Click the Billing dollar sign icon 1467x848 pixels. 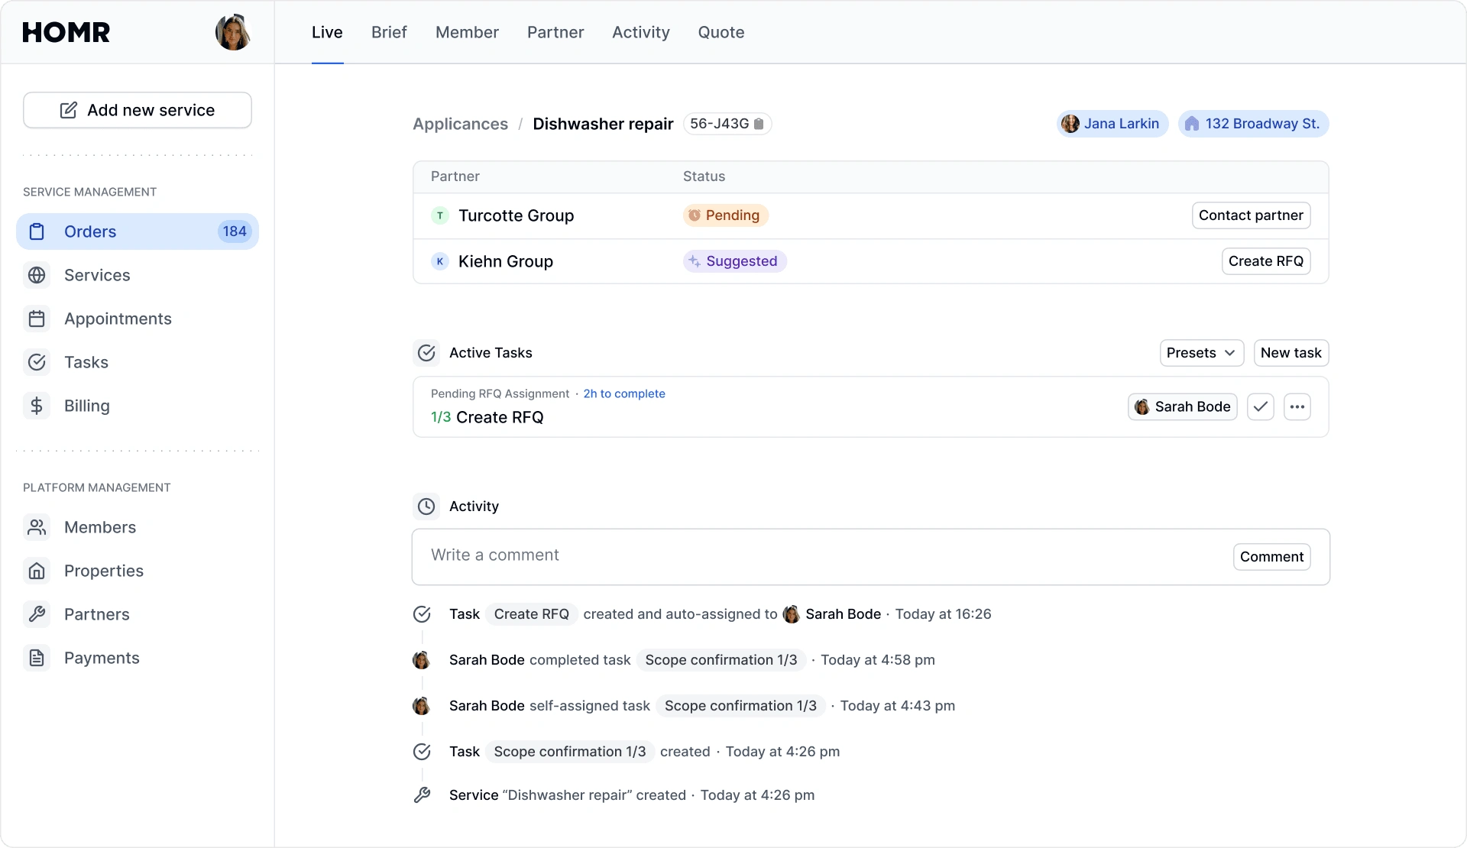[37, 406]
